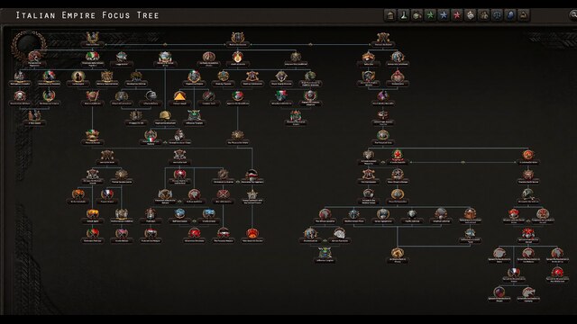Viewport: 577px width, 324px height.
Task: Select the tan army helmet focus icon
Action: click(165, 116)
